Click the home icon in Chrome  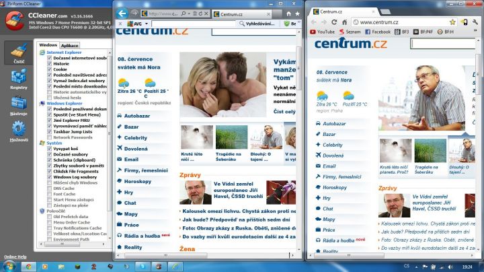344,22
